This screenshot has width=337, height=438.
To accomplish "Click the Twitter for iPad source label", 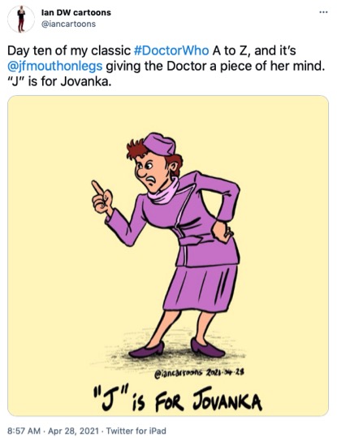I will (x=136, y=431).
